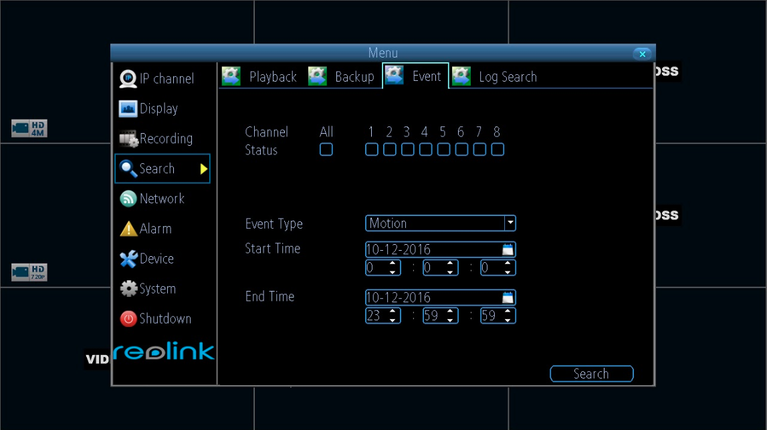
Task: Open the Recording settings icon
Action: [128, 138]
